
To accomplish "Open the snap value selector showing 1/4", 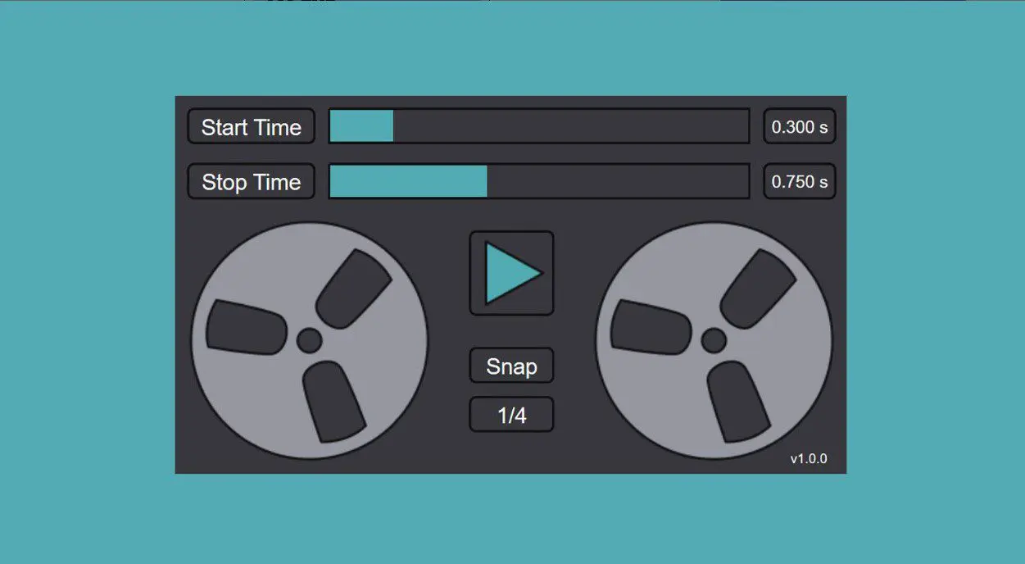I will (511, 414).
